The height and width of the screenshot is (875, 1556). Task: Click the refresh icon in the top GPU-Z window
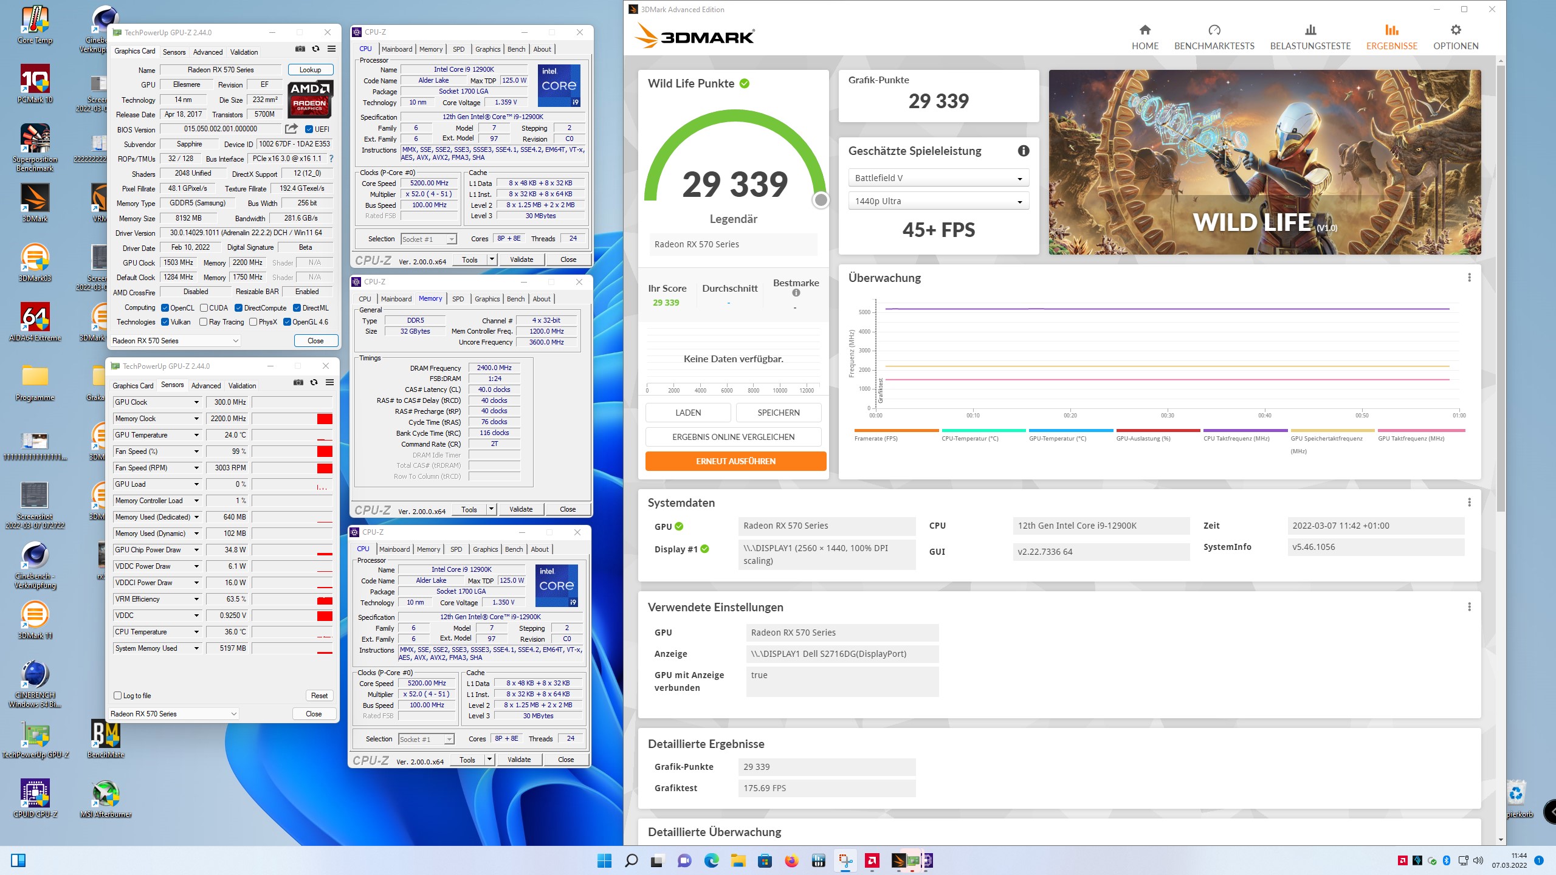tap(315, 49)
